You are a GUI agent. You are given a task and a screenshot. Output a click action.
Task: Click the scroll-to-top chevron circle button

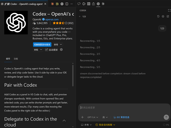click(x=64, y=121)
